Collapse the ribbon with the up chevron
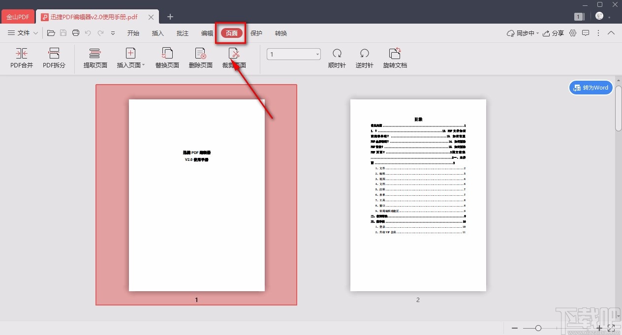 click(611, 33)
